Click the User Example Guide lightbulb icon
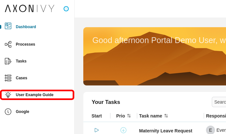Screen dimensions: 226x134 8,95
